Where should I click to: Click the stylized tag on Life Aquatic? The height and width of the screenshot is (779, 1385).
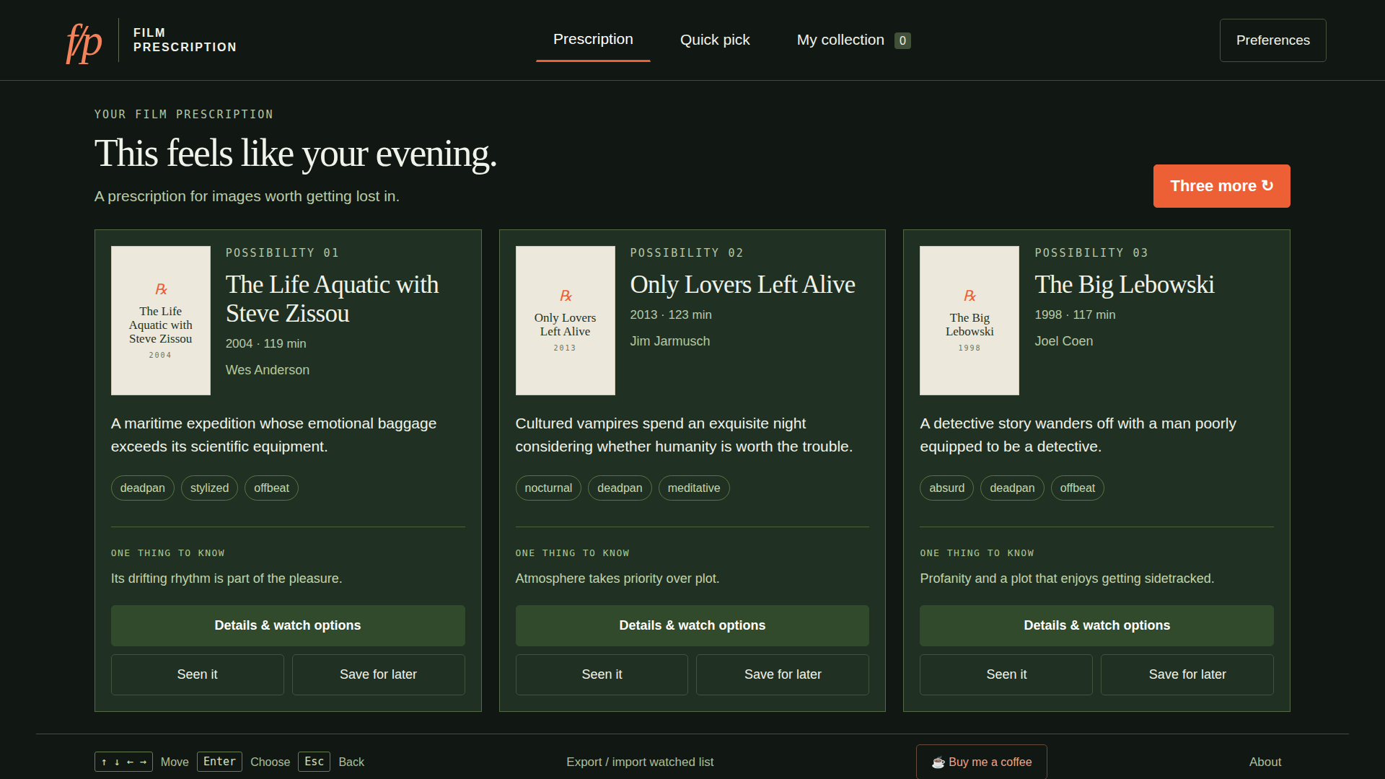(x=209, y=488)
